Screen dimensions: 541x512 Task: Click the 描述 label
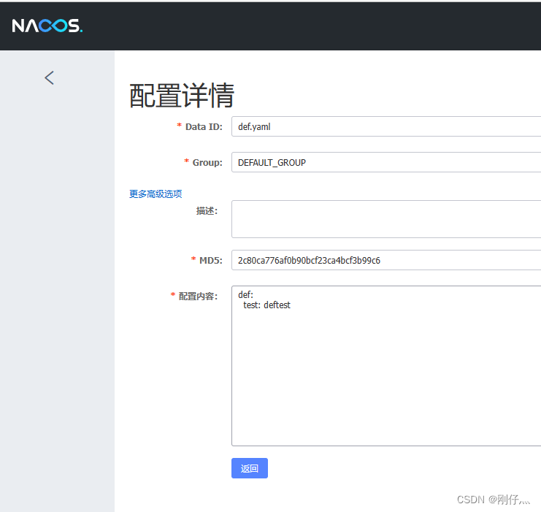coord(207,210)
